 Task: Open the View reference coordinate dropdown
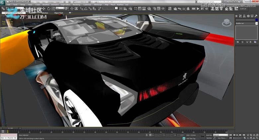point(60,8)
